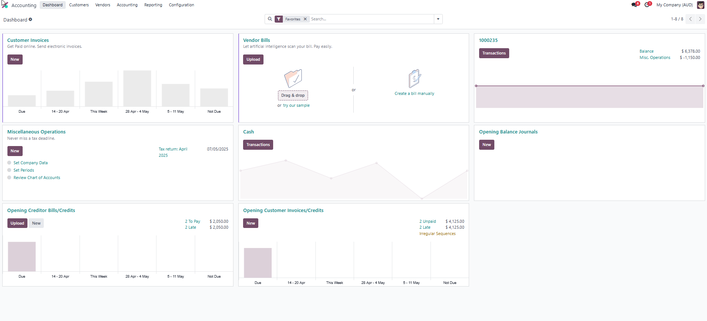Viewport: 707px width, 321px height.
Task: Remove the Favorites filter tag
Action: (x=305, y=19)
